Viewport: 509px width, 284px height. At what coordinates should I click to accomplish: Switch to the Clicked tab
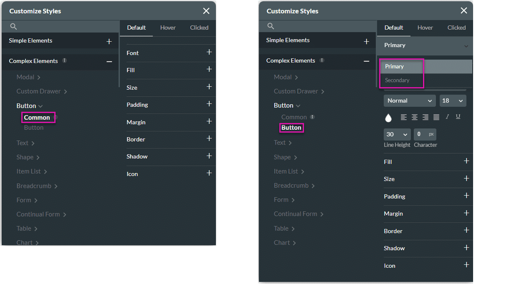456,28
